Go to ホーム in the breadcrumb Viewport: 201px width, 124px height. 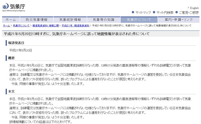6,26
